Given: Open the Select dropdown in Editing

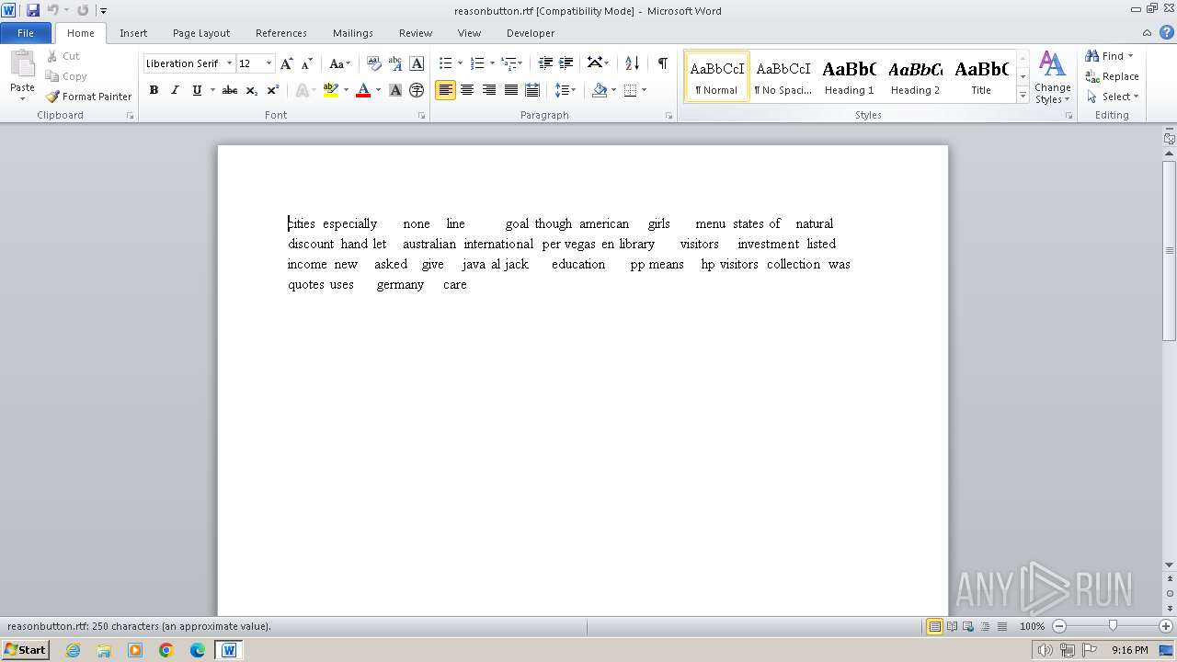Looking at the screenshot, I should coord(1112,97).
